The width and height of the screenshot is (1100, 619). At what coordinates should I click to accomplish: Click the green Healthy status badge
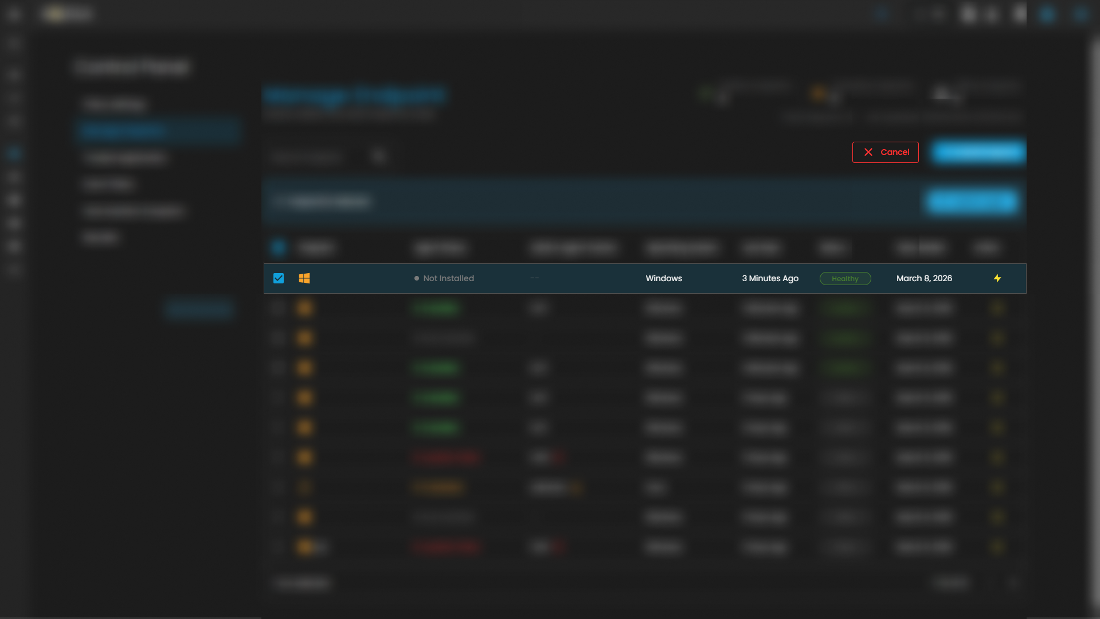coord(845,278)
